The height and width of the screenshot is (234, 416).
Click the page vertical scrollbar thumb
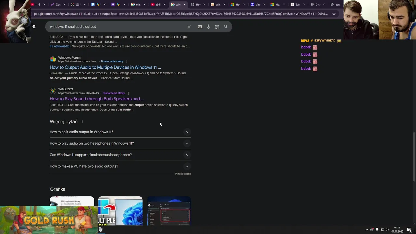coord(414,157)
